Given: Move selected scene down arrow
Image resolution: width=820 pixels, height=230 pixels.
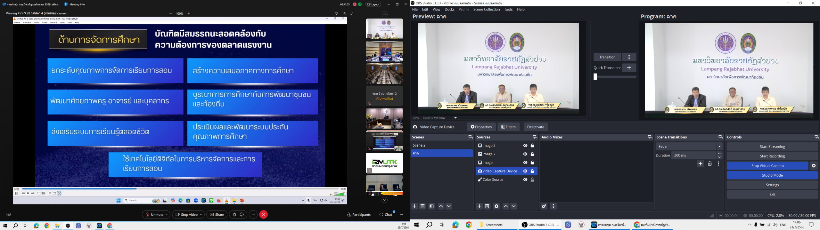Looking at the screenshot, I should pos(449,206).
